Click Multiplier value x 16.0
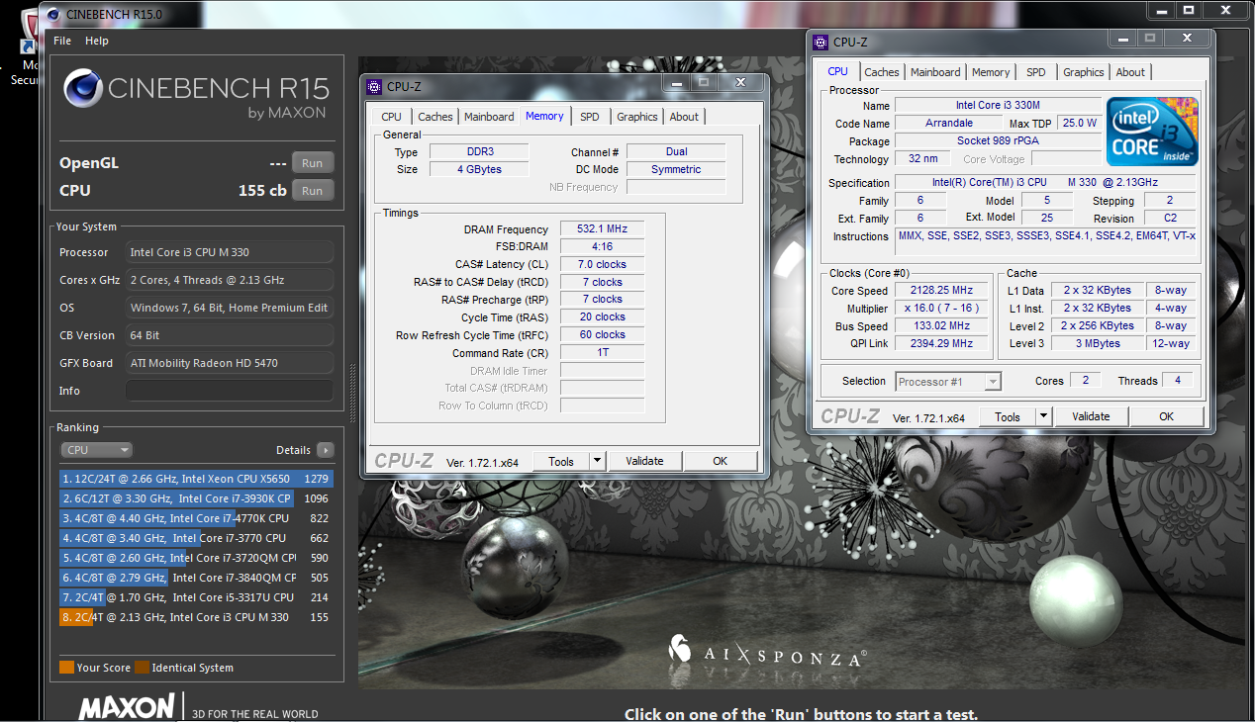The image size is (1255, 722). tap(940, 308)
